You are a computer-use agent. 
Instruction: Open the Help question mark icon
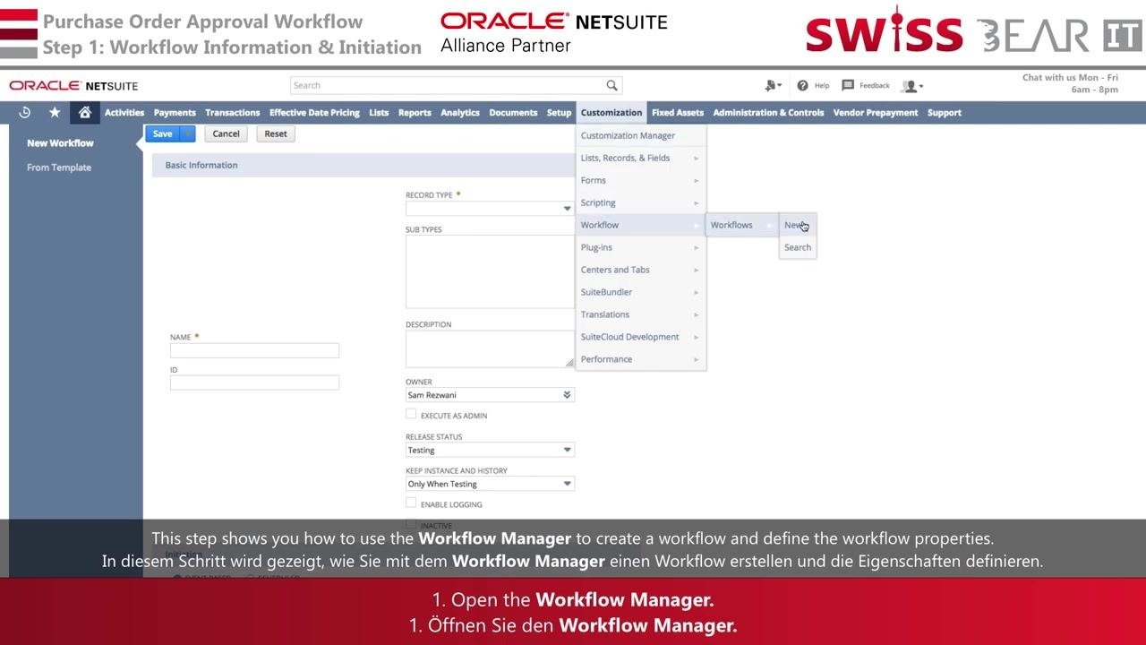[x=802, y=86]
